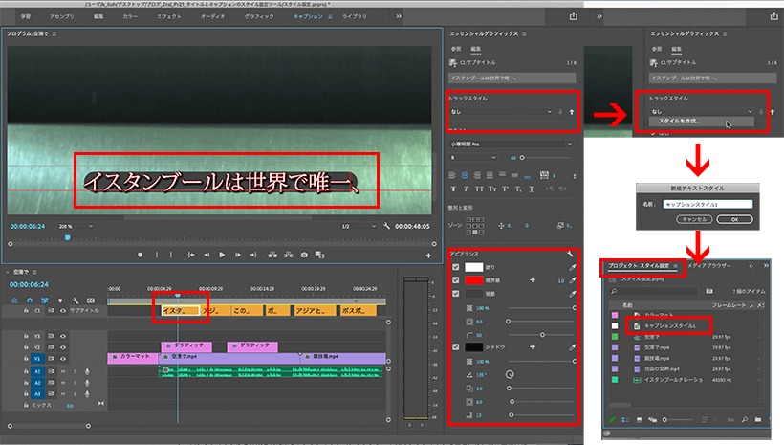Viewport: 784px width, 445px height.
Task: Open the 小塚明朝 Pro font family dropdown
Action: [511, 145]
